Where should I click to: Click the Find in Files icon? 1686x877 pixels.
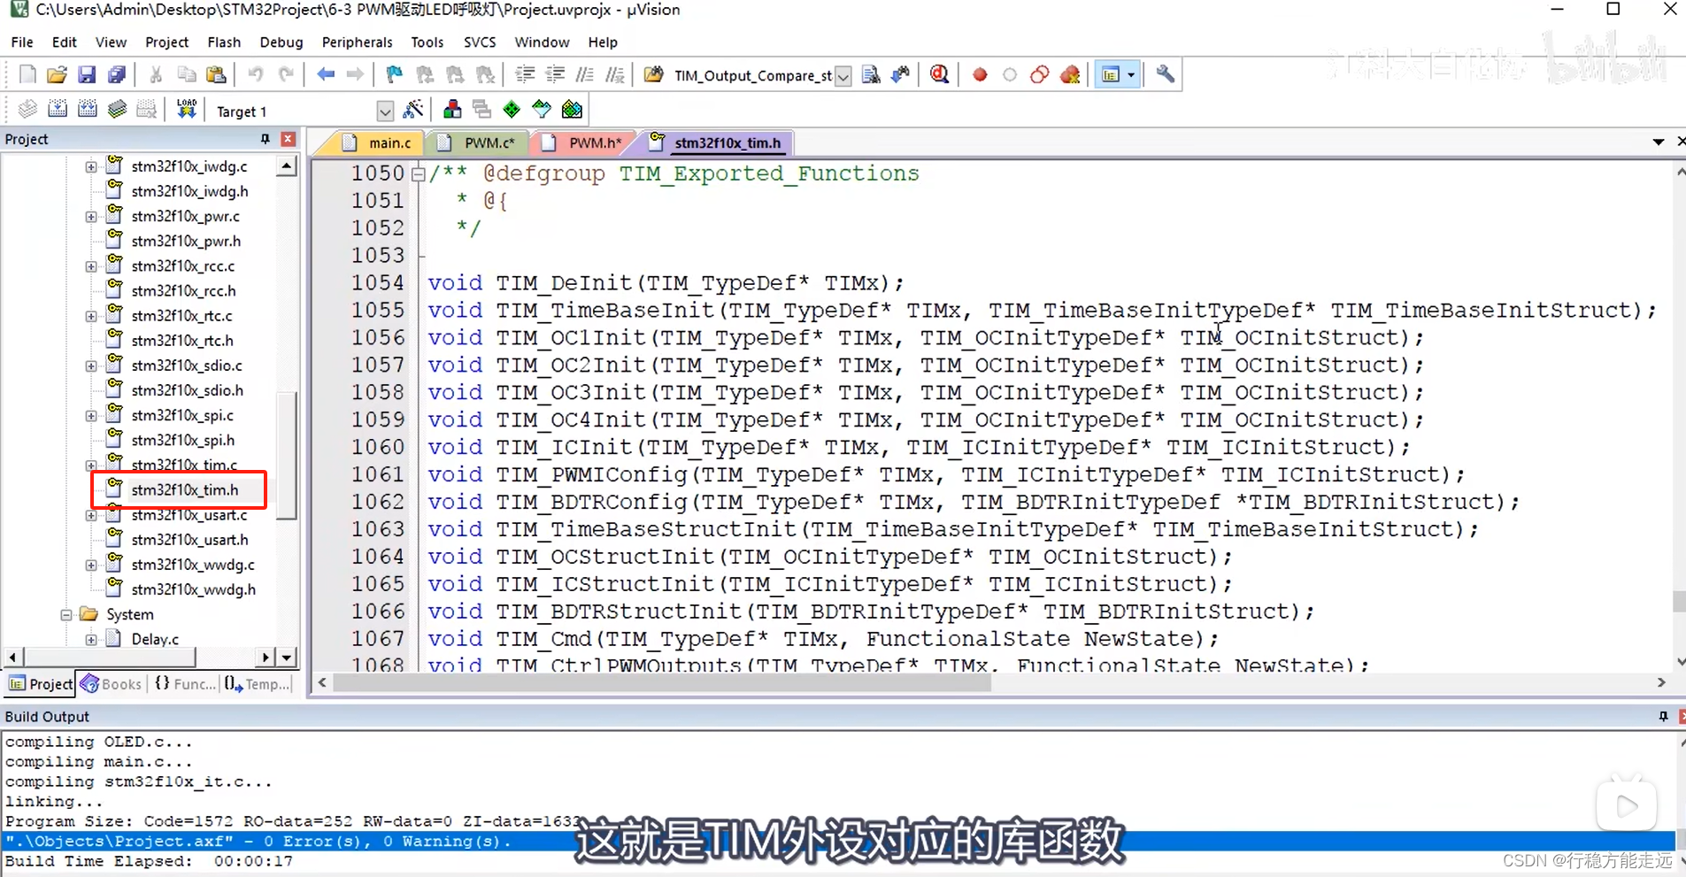(654, 74)
